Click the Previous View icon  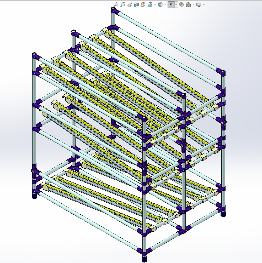[129, 5]
